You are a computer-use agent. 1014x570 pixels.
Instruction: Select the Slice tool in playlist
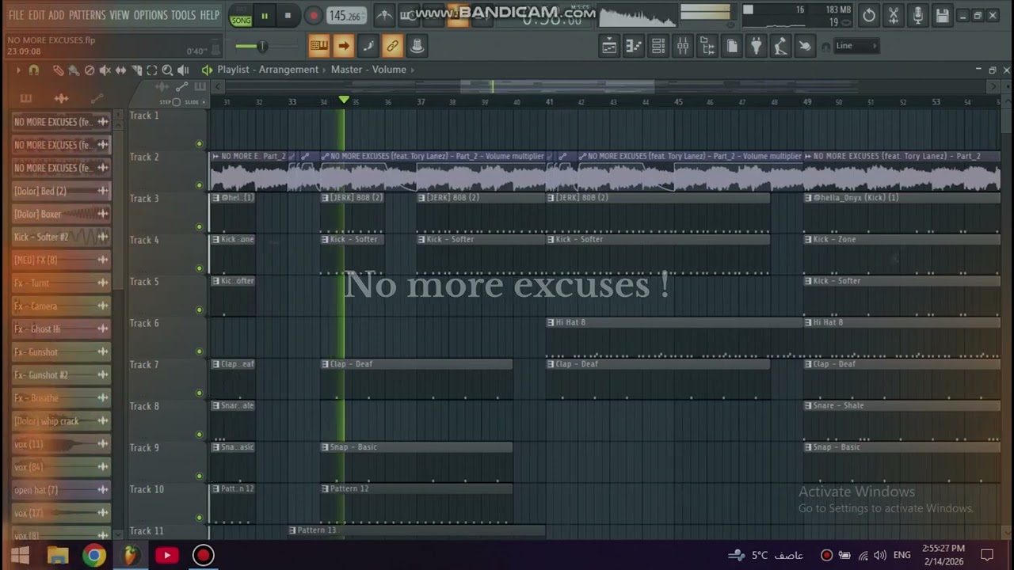point(136,70)
